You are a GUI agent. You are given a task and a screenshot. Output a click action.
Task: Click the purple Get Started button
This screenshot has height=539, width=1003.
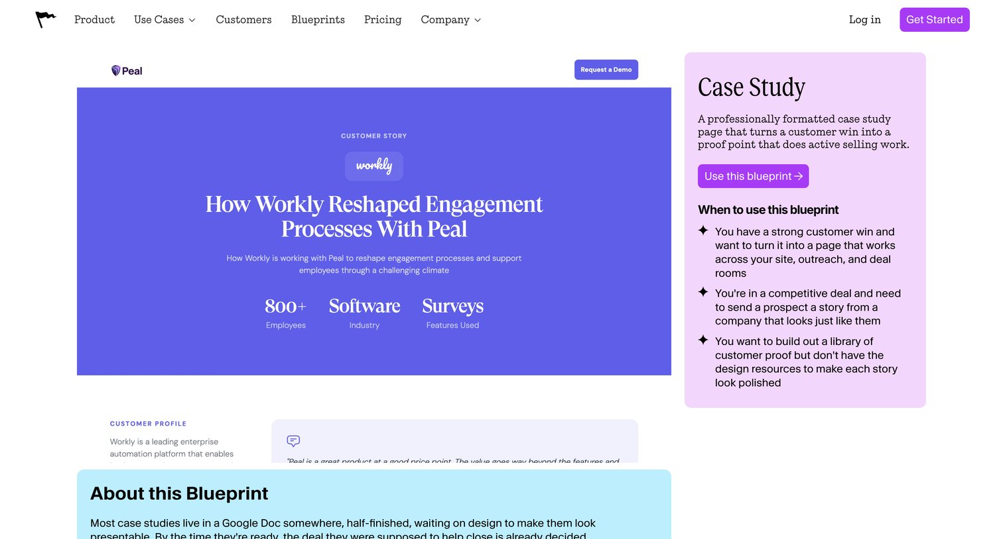coord(935,20)
